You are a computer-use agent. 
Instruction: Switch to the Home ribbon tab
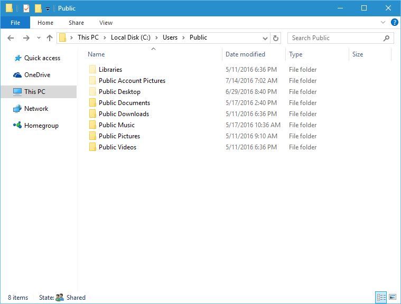pos(45,23)
